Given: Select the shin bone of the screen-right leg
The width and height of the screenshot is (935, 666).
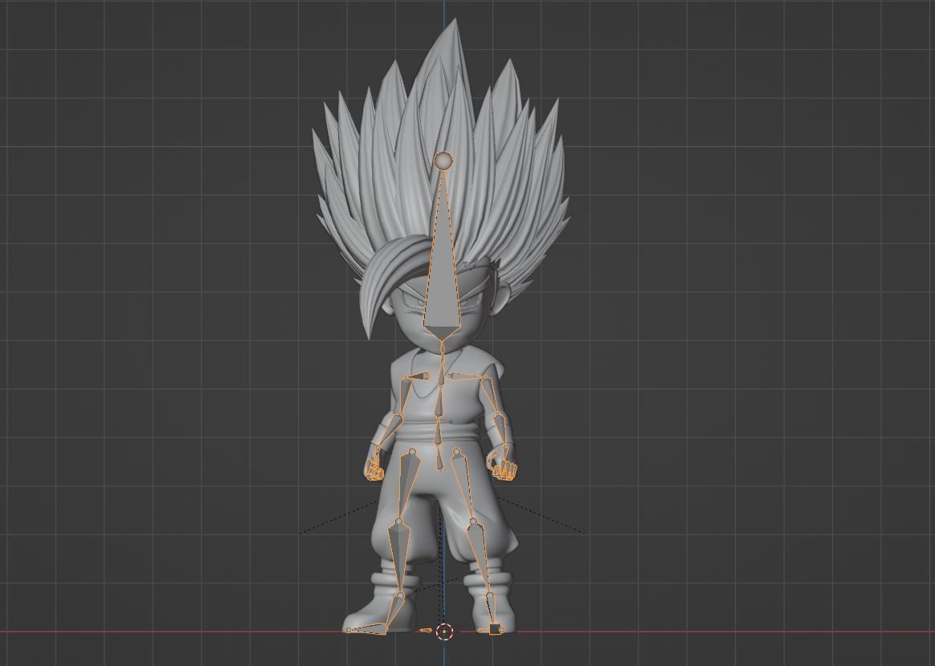Looking at the screenshot, I should coord(481,558).
